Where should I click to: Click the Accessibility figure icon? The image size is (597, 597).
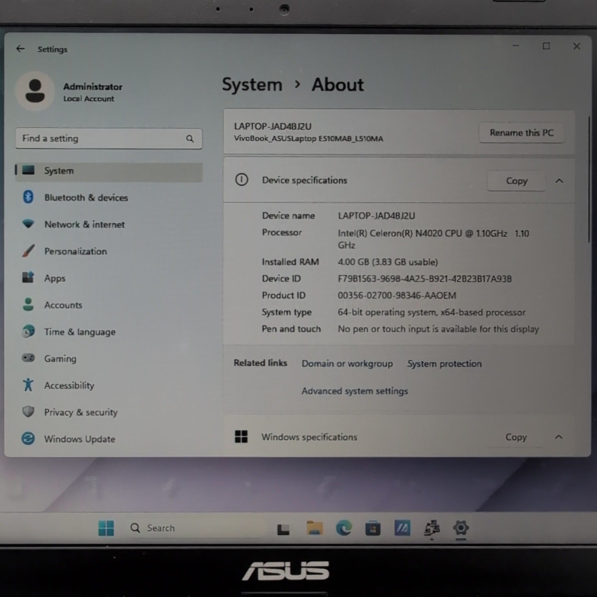tap(28, 385)
